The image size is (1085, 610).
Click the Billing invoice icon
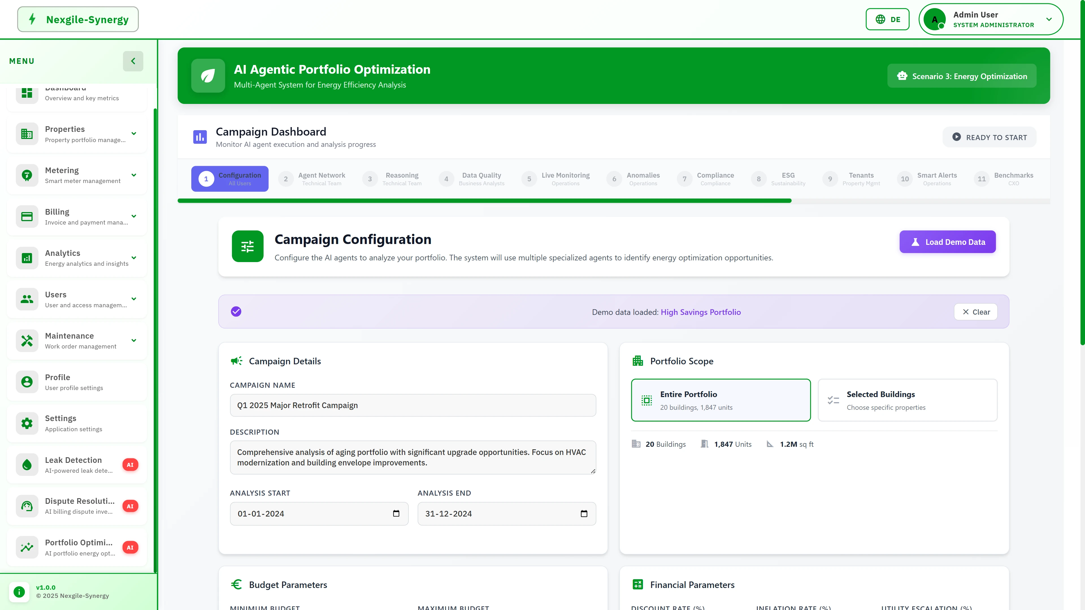tap(27, 216)
